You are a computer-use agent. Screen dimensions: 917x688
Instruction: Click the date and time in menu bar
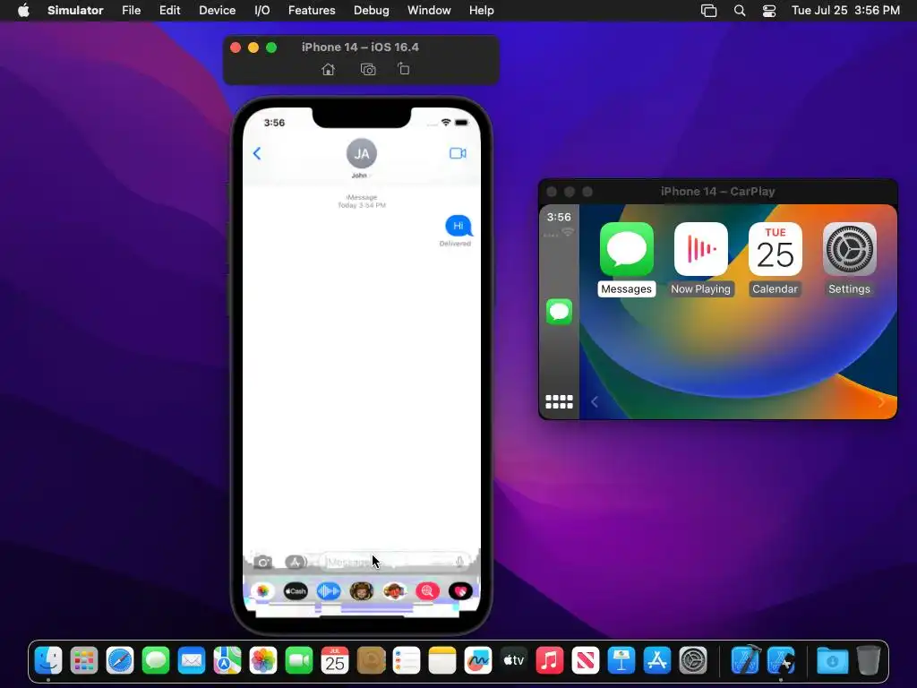845,11
